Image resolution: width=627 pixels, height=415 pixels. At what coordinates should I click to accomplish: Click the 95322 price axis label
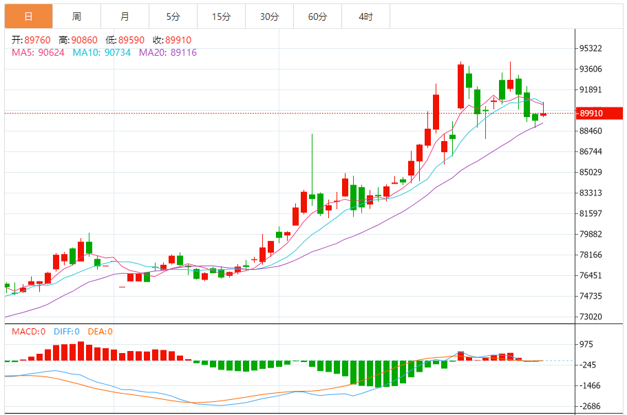591,49
